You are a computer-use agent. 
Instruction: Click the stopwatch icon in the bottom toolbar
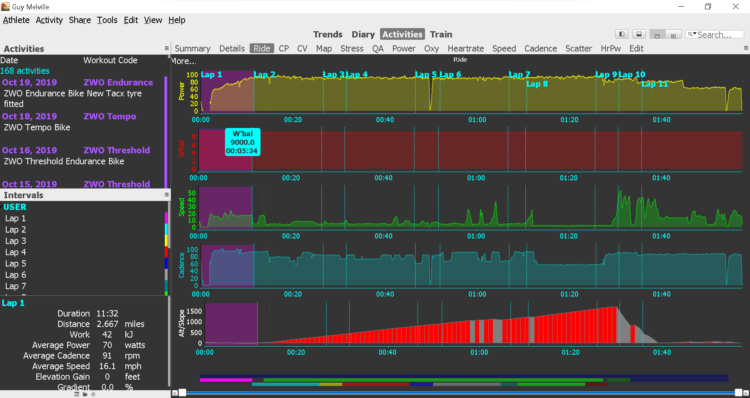pyautogui.click(x=93, y=394)
